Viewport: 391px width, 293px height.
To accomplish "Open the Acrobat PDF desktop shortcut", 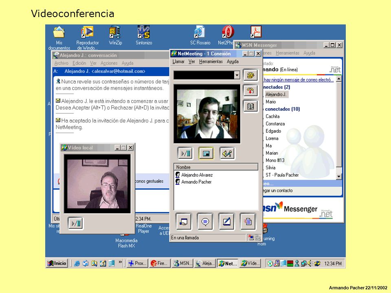I will coord(256,32).
